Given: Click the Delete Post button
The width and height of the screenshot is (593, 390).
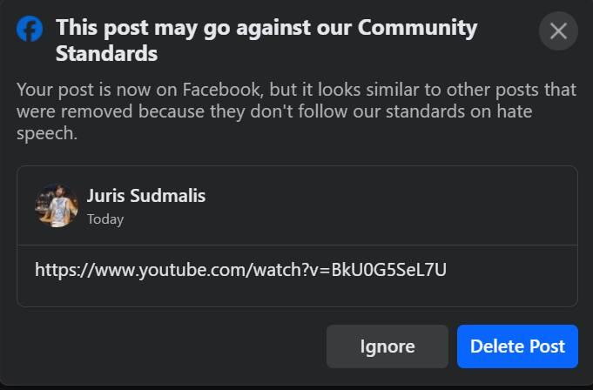Looking at the screenshot, I should 517,346.
